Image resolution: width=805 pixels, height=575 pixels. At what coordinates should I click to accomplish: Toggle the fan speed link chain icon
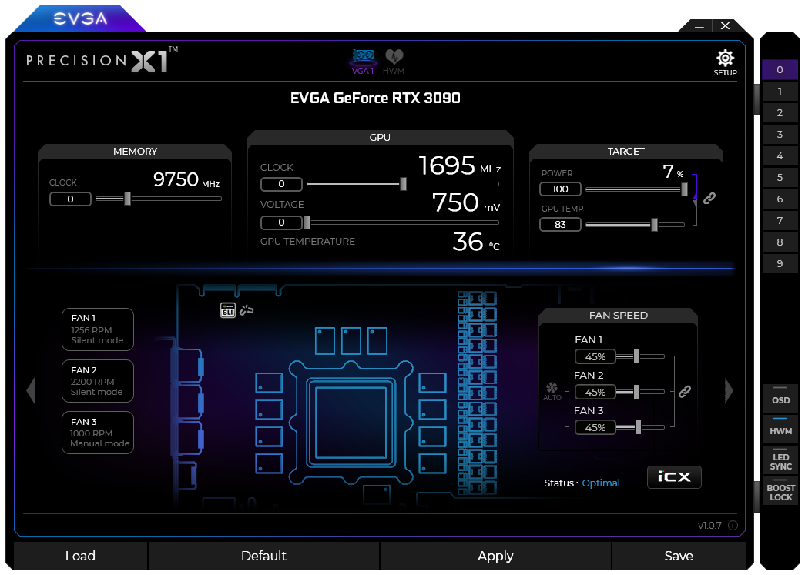click(684, 392)
